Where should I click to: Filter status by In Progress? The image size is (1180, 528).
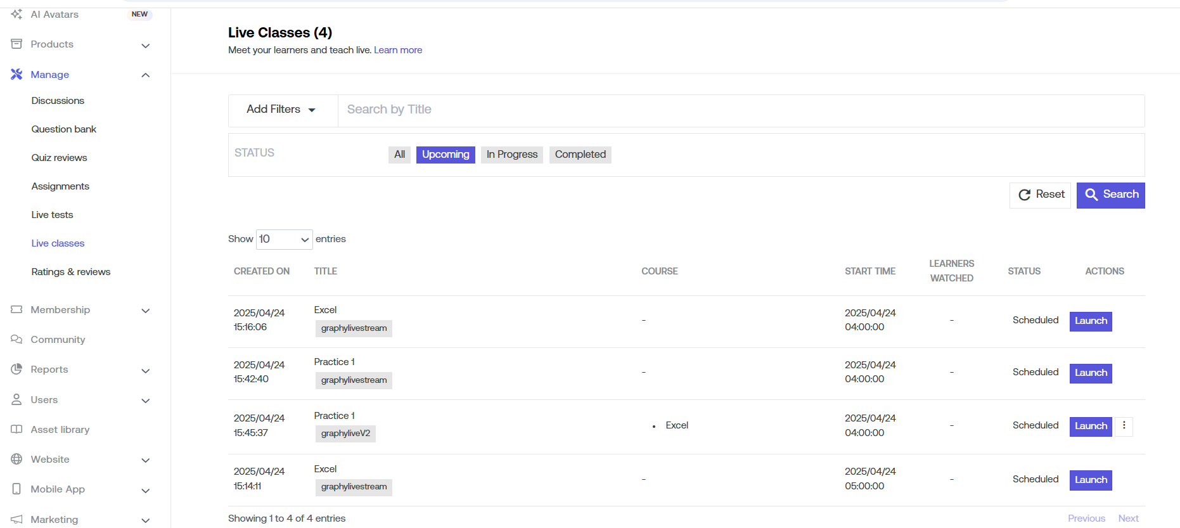[511, 155]
